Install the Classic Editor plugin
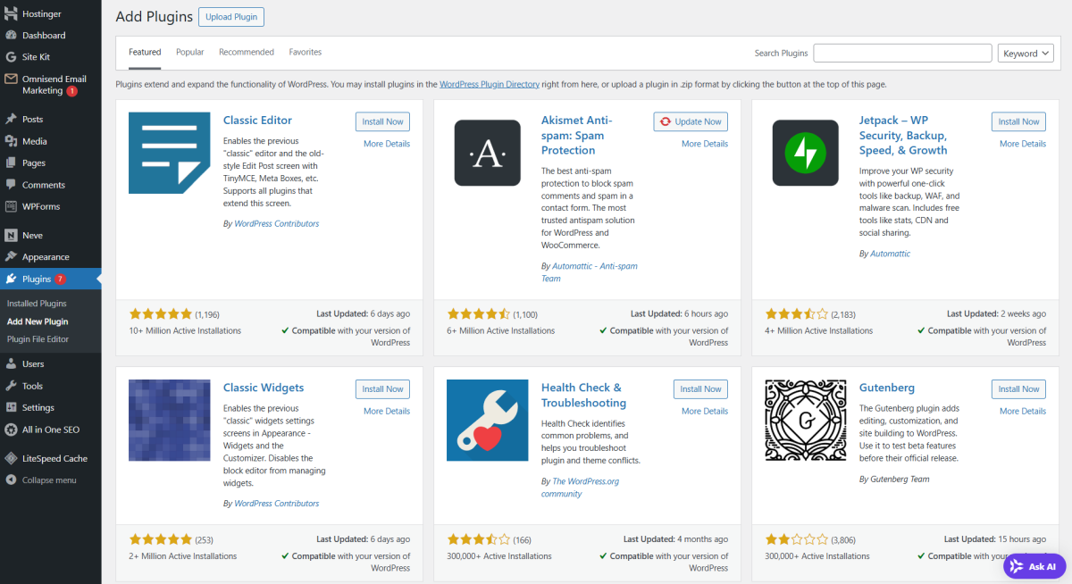Image resolution: width=1072 pixels, height=584 pixels. [x=382, y=121]
